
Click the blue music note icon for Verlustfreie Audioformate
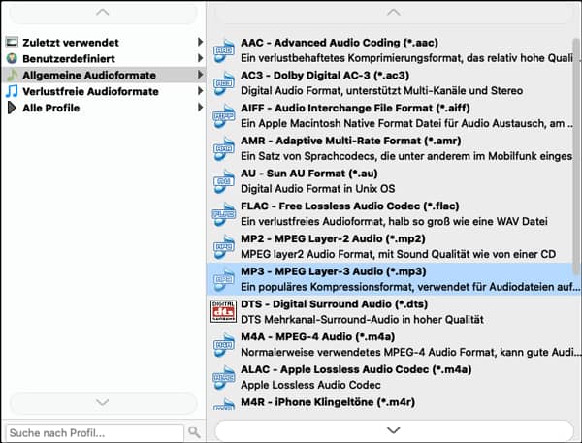(12, 91)
